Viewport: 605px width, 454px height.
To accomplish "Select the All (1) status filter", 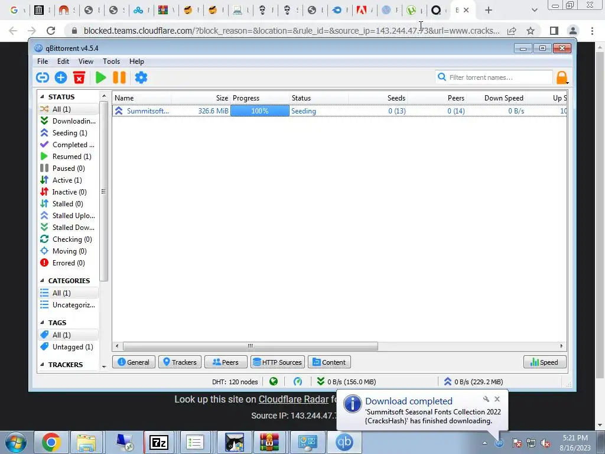I will click(x=69, y=109).
